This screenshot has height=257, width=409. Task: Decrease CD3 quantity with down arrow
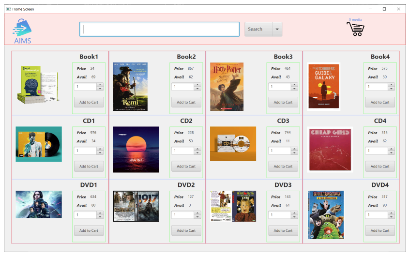tap(294, 153)
